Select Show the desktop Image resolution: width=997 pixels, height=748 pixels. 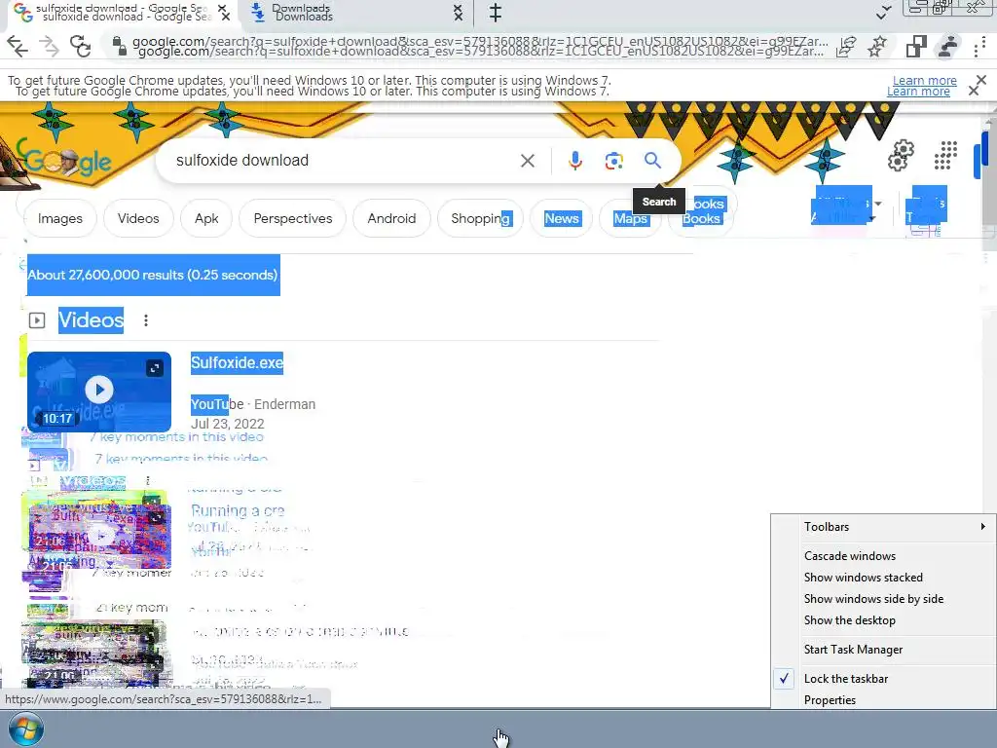coord(849,620)
